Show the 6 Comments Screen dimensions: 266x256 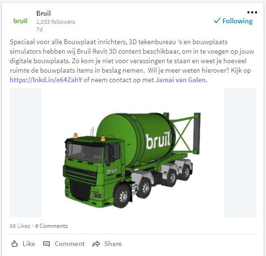click(51, 226)
